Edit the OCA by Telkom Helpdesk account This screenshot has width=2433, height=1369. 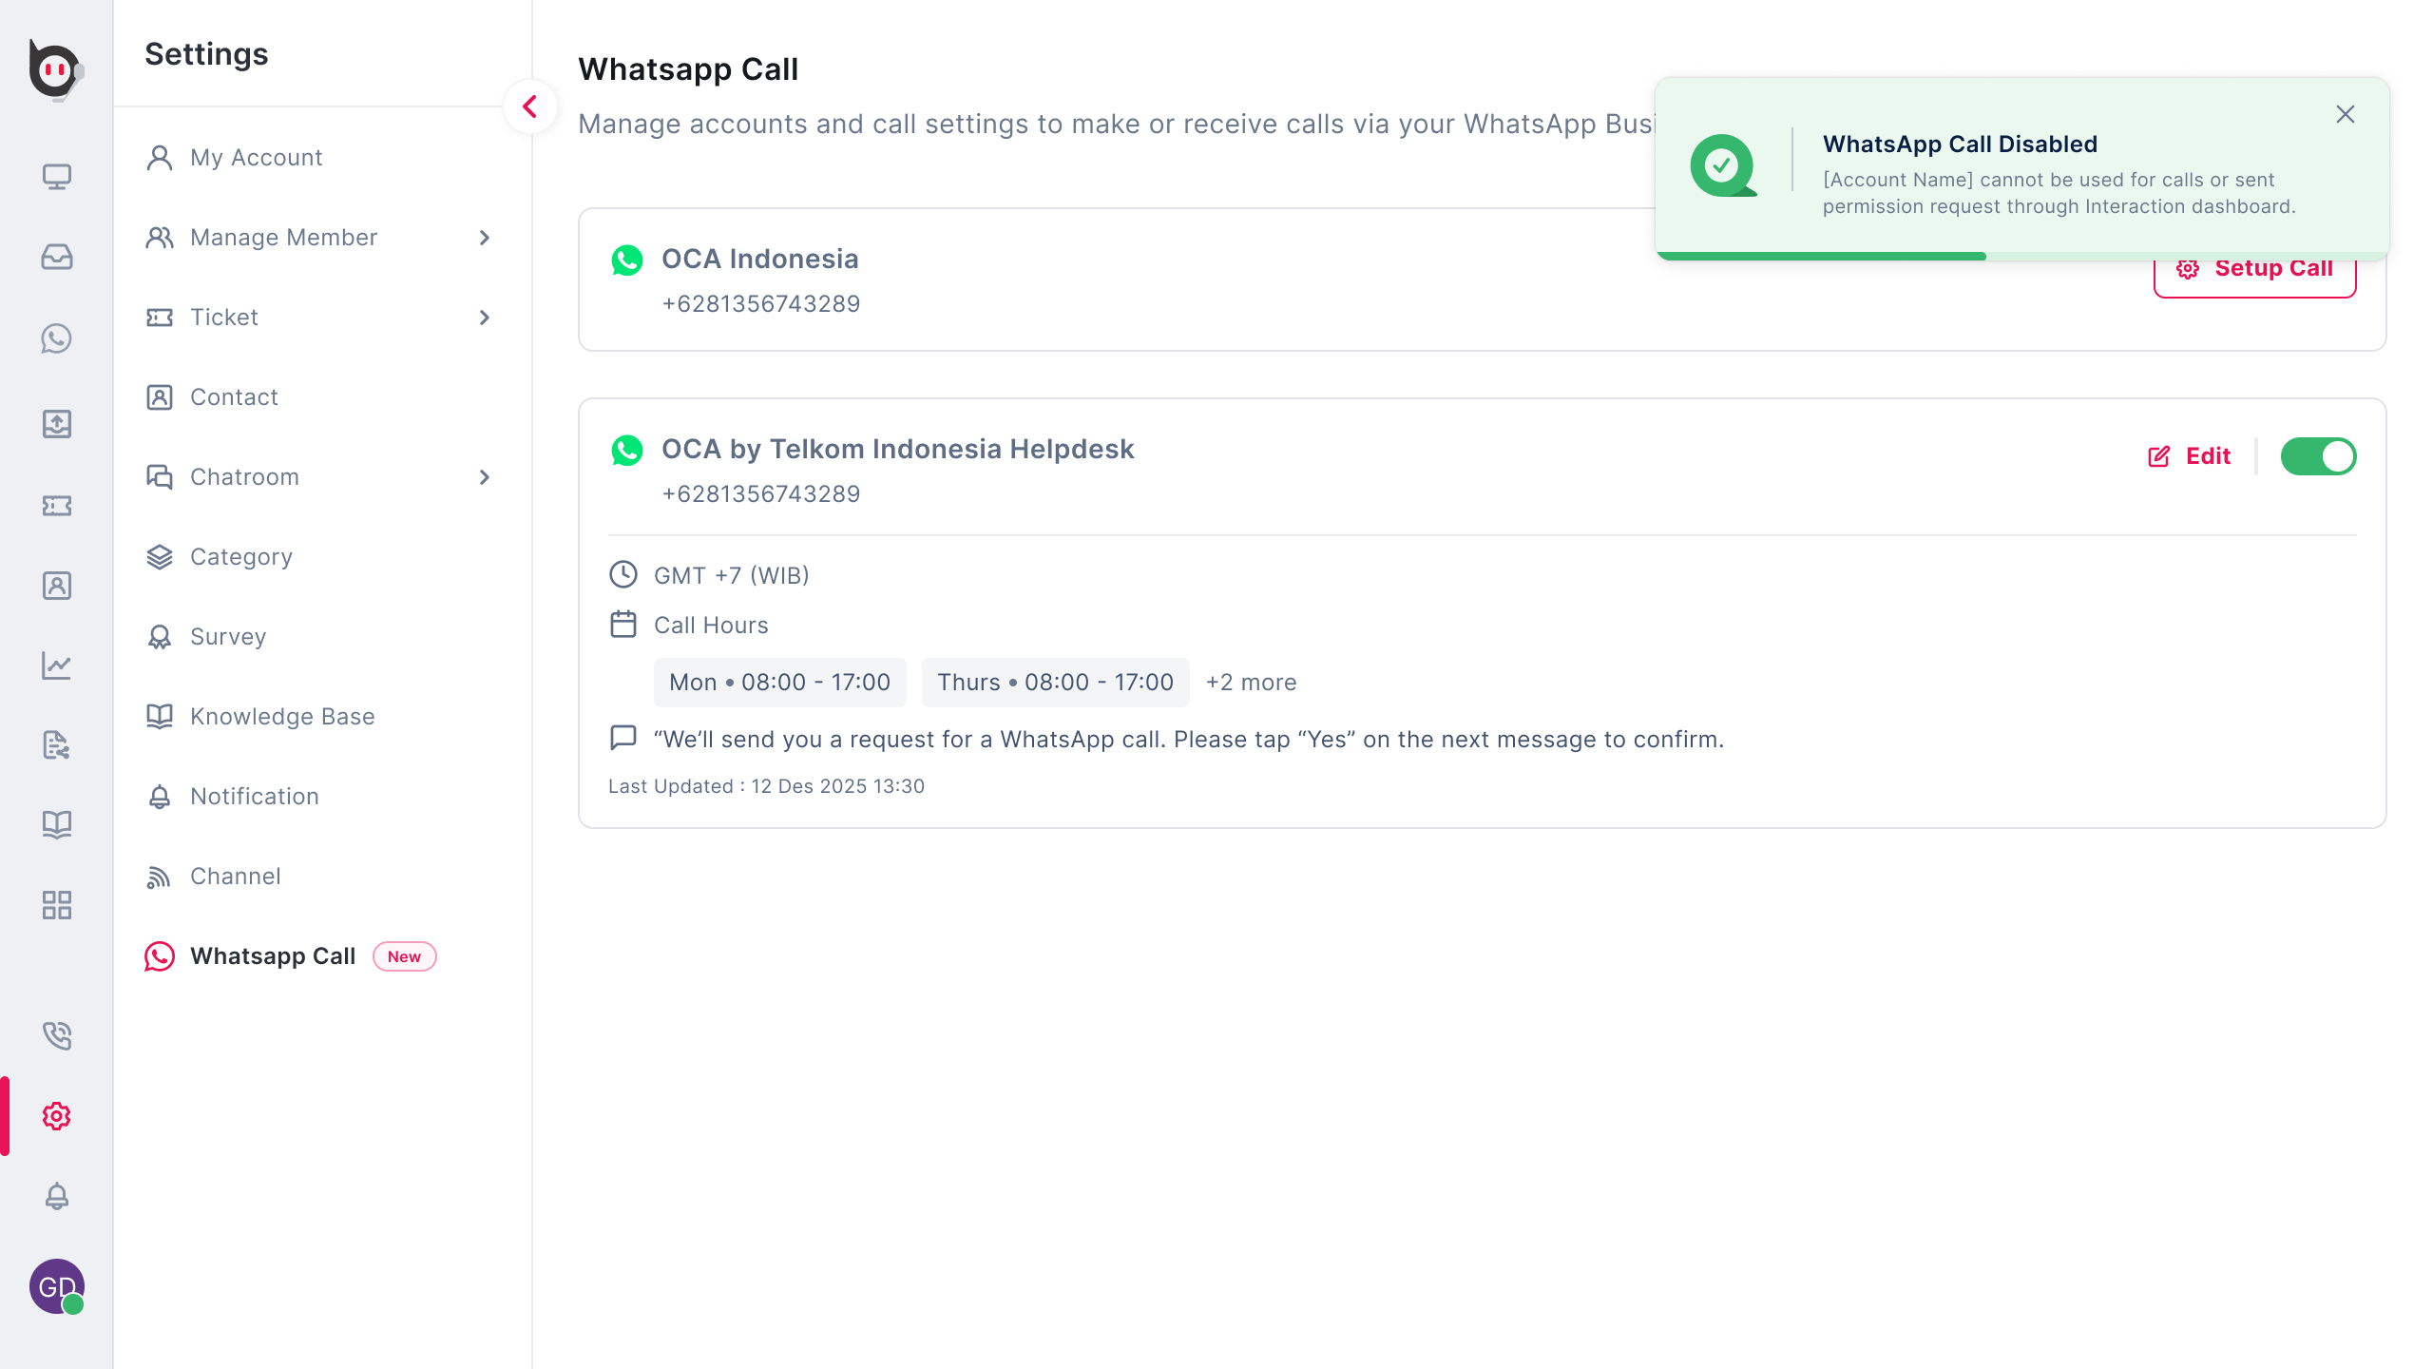click(x=2190, y=456)
